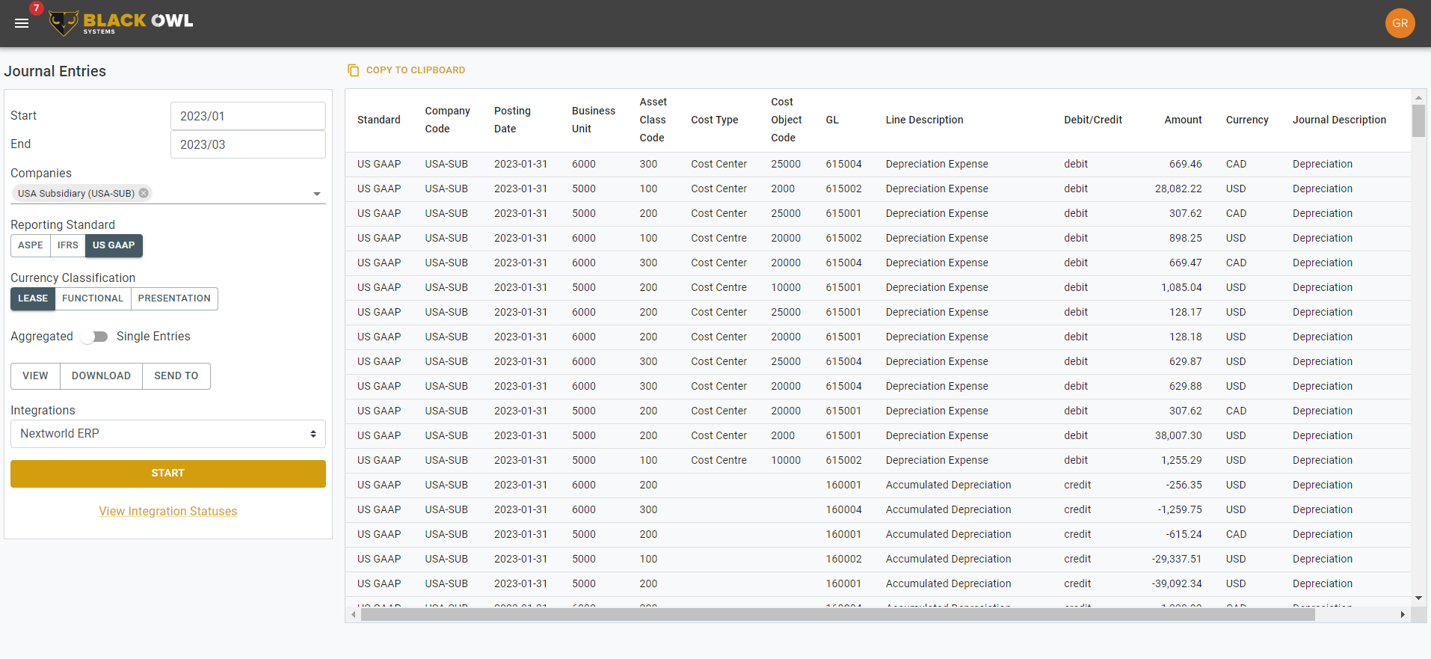Click the amount 1,255.29 cell
The image size is (1431, 659).
(1181, 461)
